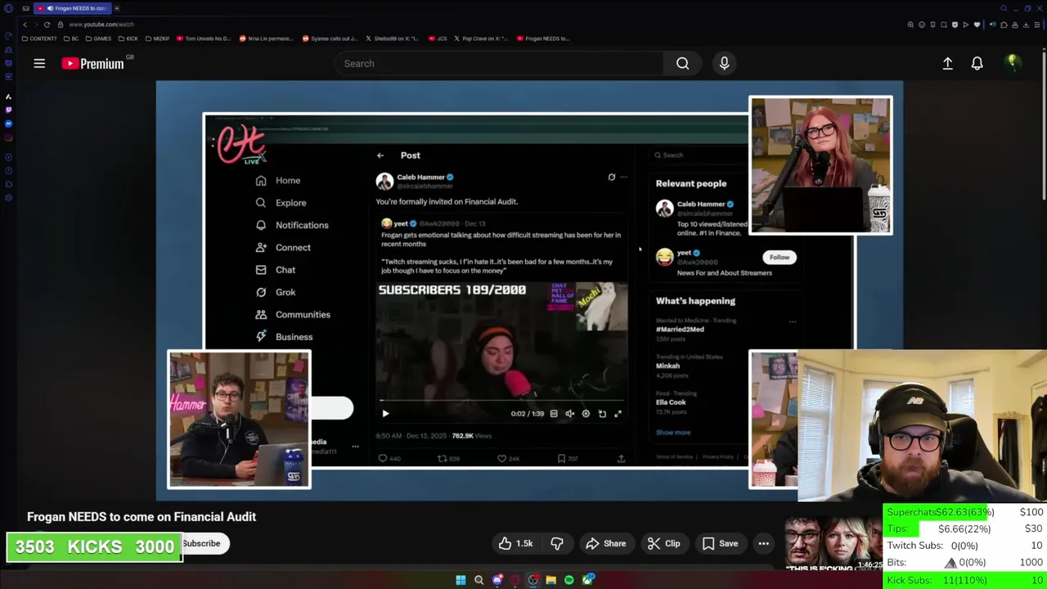Like the video showing 1.5k likes
1047x589 pixels.
[515, 543]
